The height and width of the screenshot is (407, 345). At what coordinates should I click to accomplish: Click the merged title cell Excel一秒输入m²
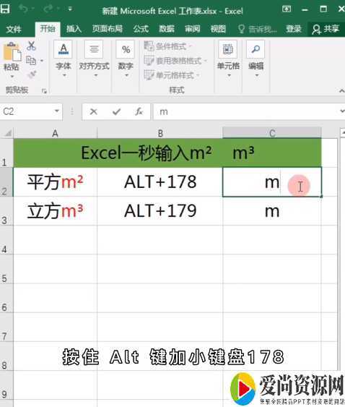[167, 153]
